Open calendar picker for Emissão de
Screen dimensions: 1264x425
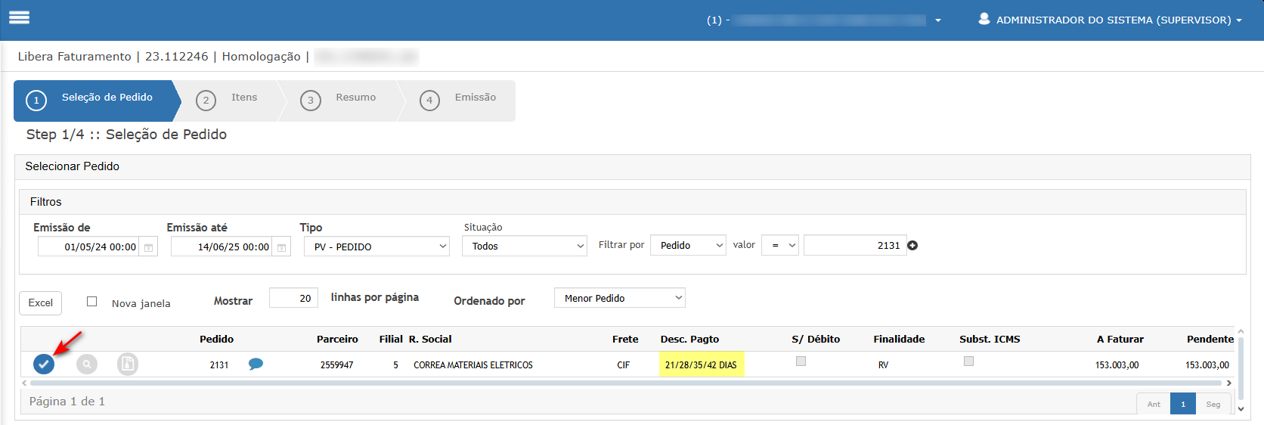[149, 247]
